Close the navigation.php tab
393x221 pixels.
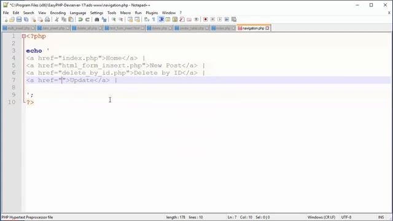point(268,28)
